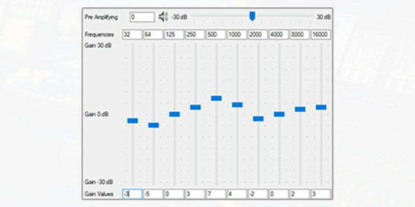Select the 2000 frequency field
415x207 pixels.
pos(258,35)
